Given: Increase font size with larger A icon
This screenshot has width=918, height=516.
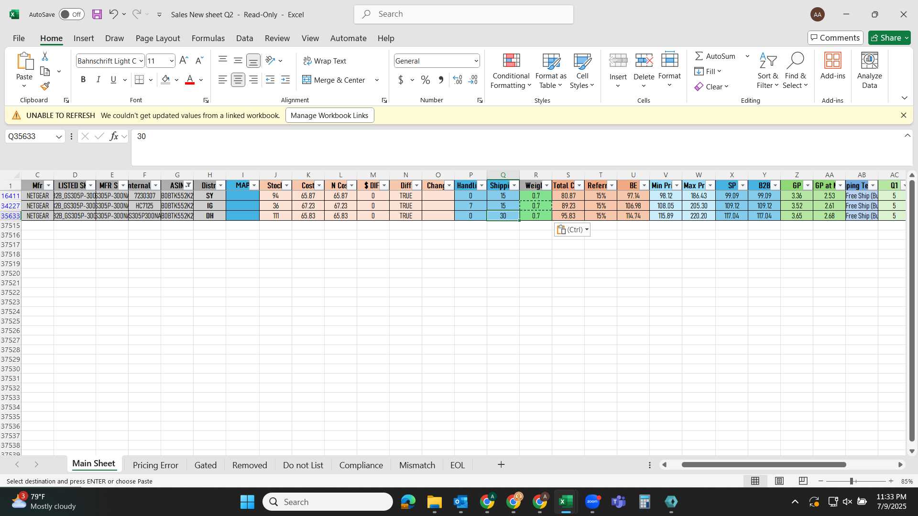Looking at the screenshot, I should [x=184, y=61].
